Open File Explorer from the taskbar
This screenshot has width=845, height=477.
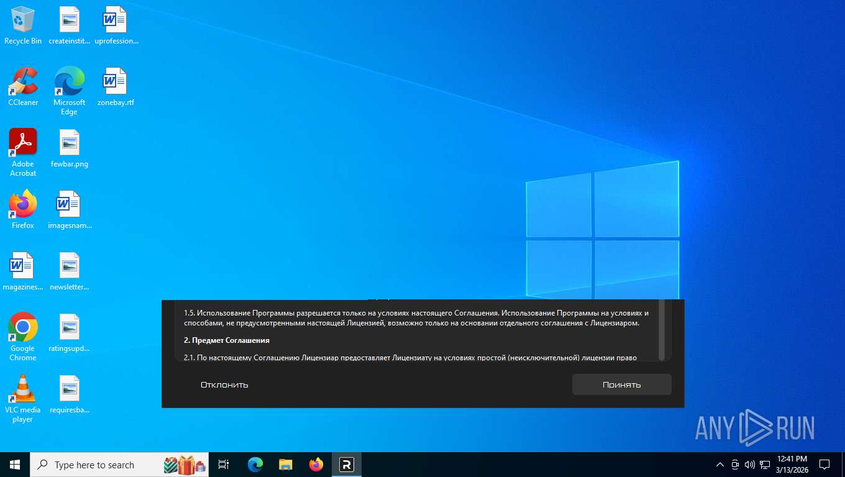[x=286, y=465]
